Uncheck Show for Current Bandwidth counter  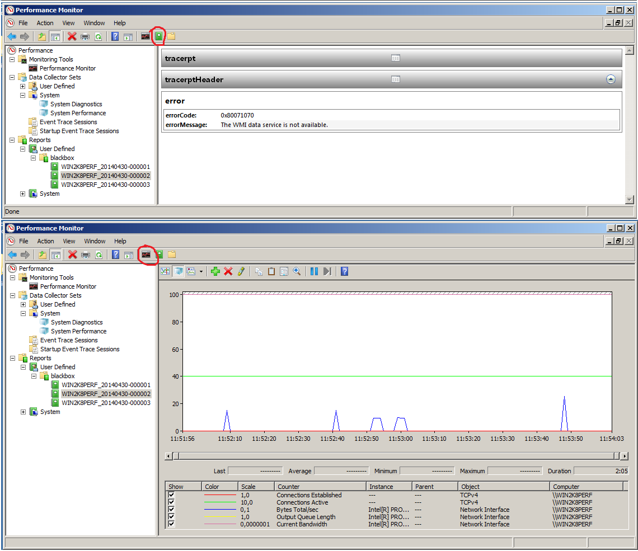point(171,524)
